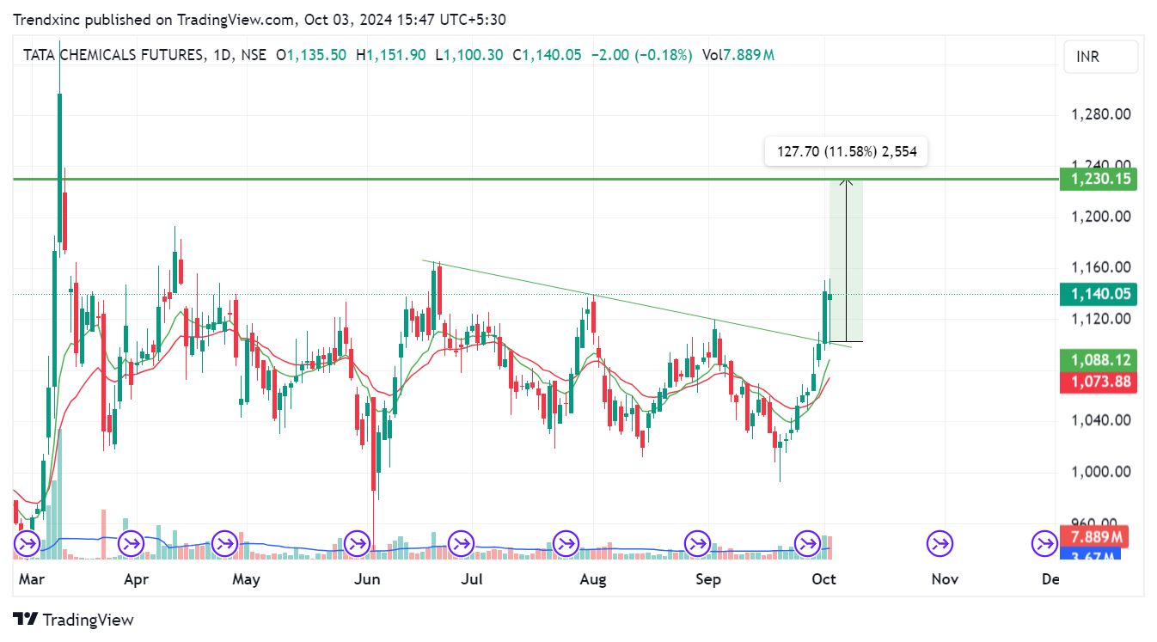Select the 1,073.88 red indicator label
Image resolution: width=1157 pixels, height=642 pixels.
pos(1098,382)
